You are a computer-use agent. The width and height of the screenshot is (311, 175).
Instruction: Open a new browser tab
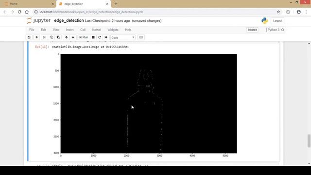click(x=116, y=4)
